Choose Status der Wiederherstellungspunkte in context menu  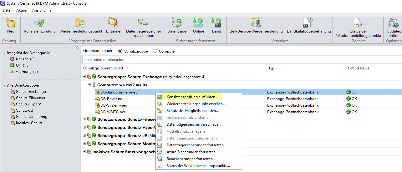click(x=199, y=166)
